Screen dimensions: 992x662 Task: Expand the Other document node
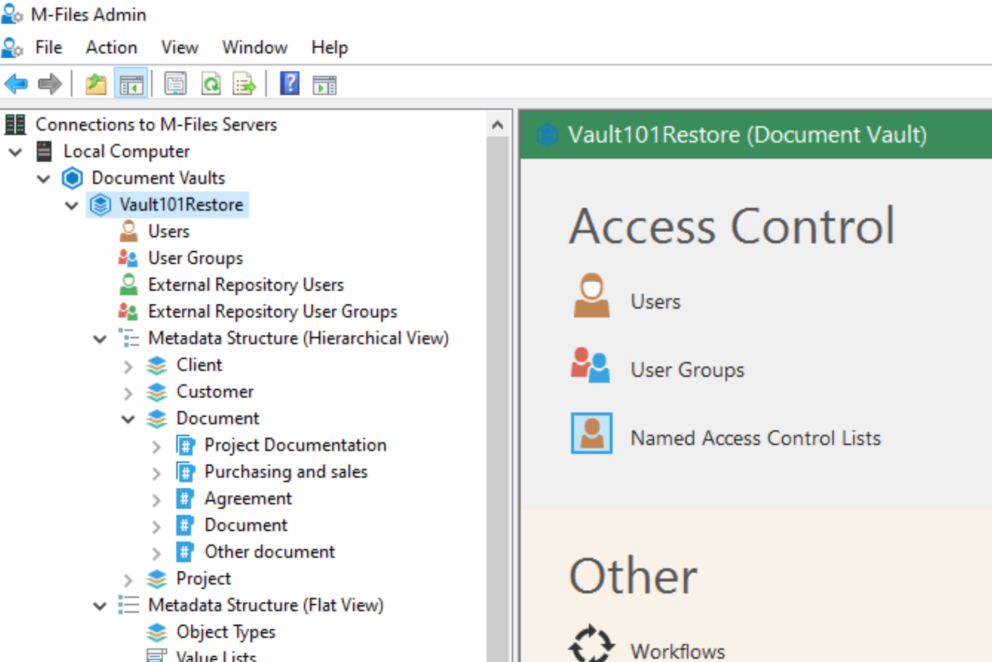pyautogui.click(x=156, y=553)
